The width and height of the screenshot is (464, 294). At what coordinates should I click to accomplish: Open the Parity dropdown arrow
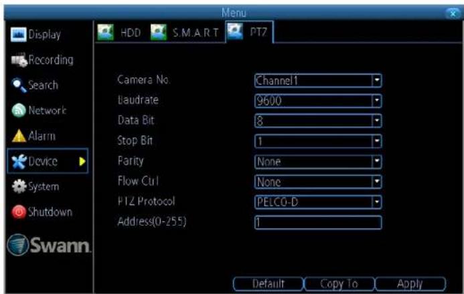(377, 162)
